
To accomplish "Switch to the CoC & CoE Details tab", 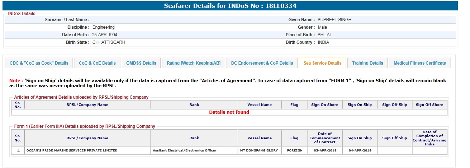I will click(97, 63).
